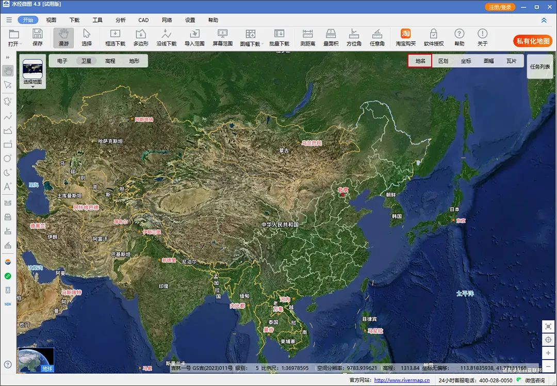The height and width of the screenshot is (386, 557).
Task: Follow the www.rivermap.cn website link
Action: (x=402, y=380)
